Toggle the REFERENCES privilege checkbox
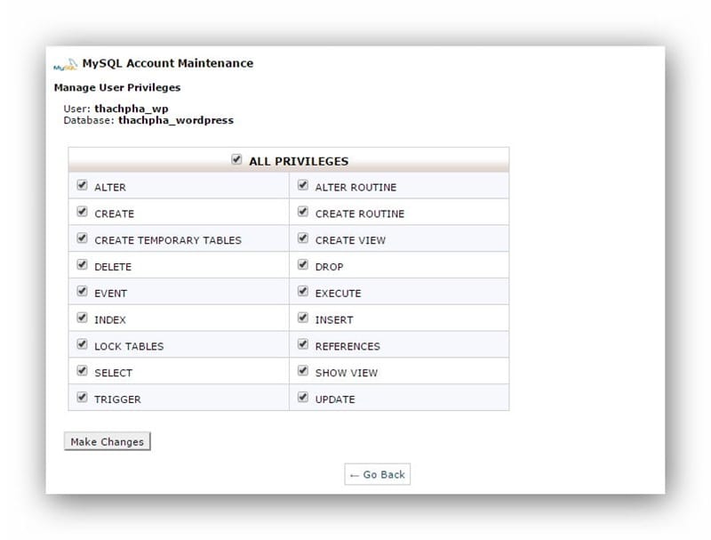This screenshot has width=711, height=540. coord(303,344)
